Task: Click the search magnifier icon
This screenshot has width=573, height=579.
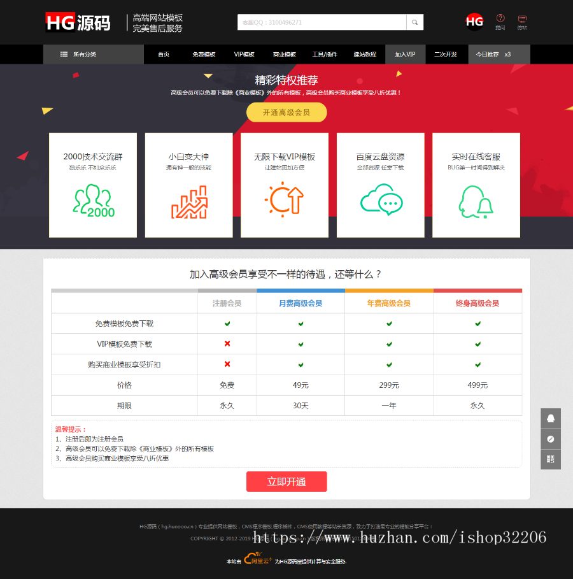Action: pyautogui.click(x=415, y=22)
